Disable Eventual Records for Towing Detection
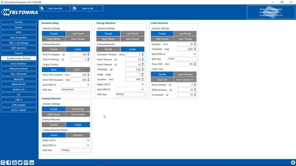The height and width of the screenshot is (166, 296). (108, 49)
